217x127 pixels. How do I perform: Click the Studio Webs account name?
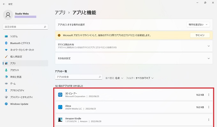click(x=22, y=14)
